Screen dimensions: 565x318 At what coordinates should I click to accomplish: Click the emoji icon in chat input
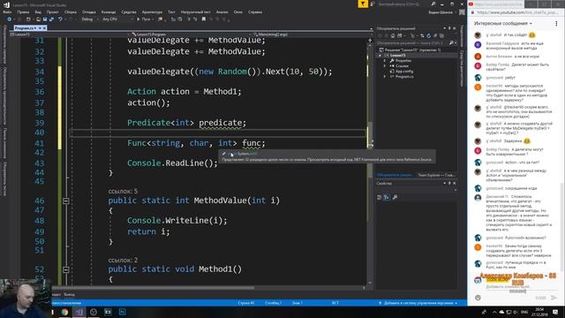click(x=478, y=298)
